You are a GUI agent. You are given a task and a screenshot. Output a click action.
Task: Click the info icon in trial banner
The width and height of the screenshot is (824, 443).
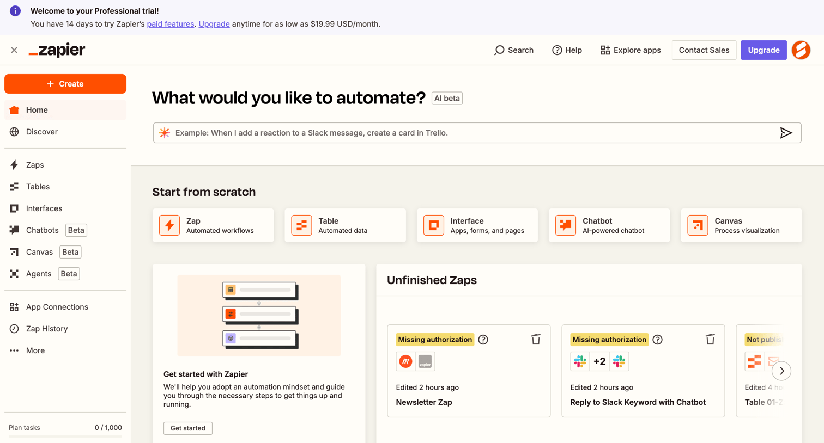(15, 11)
